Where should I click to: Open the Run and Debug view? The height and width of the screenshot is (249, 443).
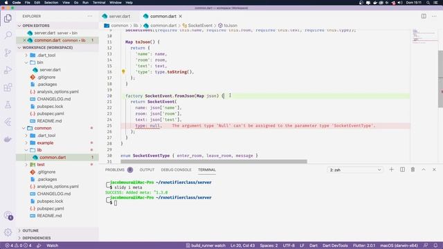8,70
